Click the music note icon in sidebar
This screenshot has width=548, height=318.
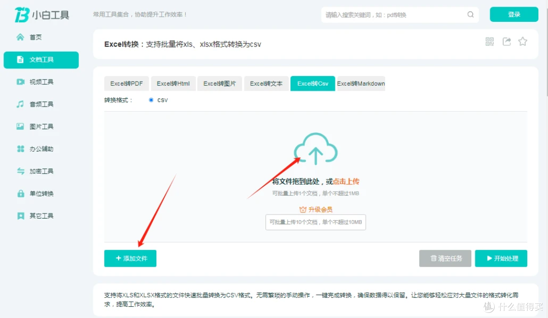pyautogui.click(x=20, y=104)
